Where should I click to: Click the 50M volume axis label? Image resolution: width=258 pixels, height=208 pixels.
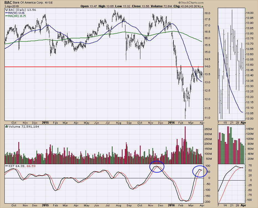click(x=209, y=159)
